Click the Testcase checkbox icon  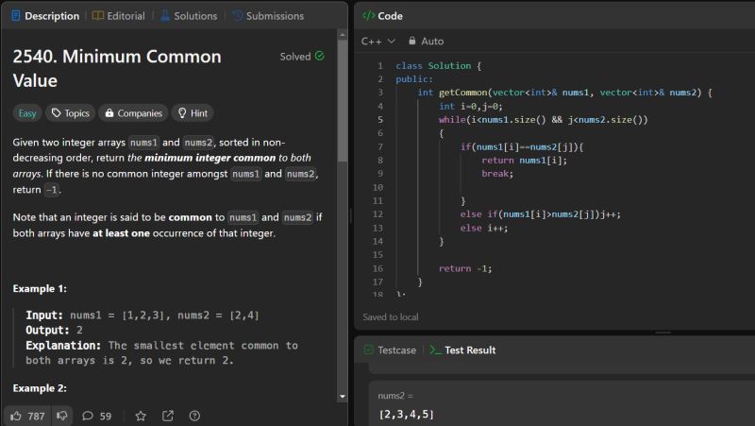[x=369, y=350]
